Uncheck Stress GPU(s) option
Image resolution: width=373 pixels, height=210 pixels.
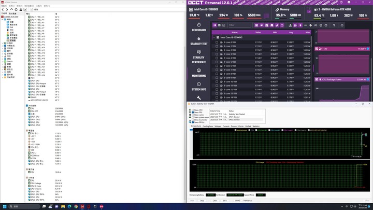193,122
